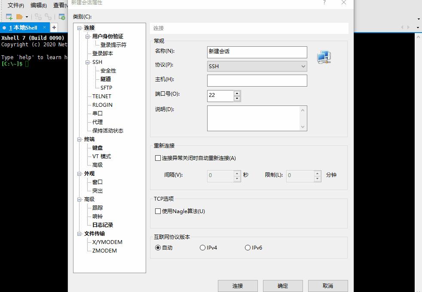422x292 pixels.
Task: Click the reconnect toolbar icon
Action: pos(48,16)
